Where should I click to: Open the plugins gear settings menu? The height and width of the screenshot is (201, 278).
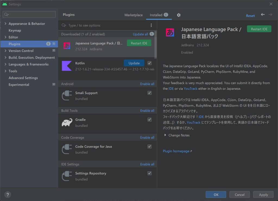coord(179,15)
